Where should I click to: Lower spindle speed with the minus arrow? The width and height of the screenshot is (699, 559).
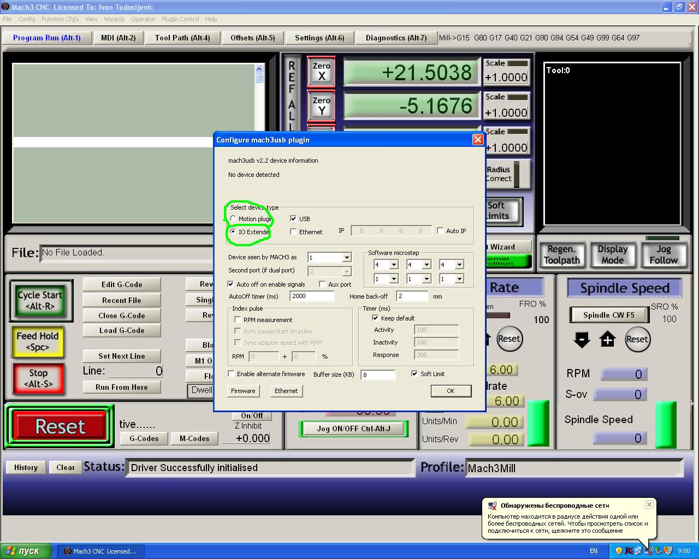(x=582, y=339)
